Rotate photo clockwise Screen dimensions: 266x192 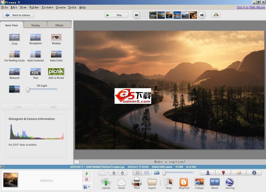(123, 173)
